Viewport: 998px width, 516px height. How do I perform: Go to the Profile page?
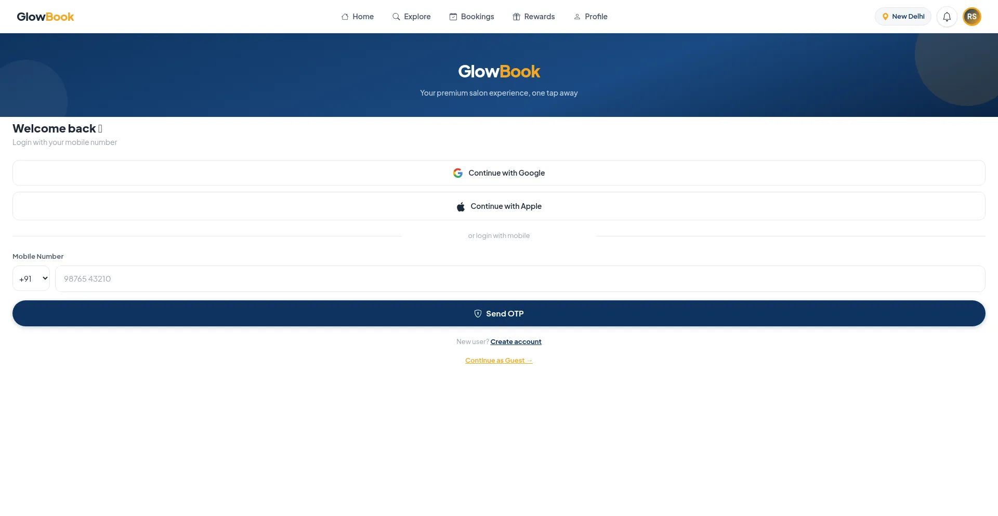click(x=590, y=17)
